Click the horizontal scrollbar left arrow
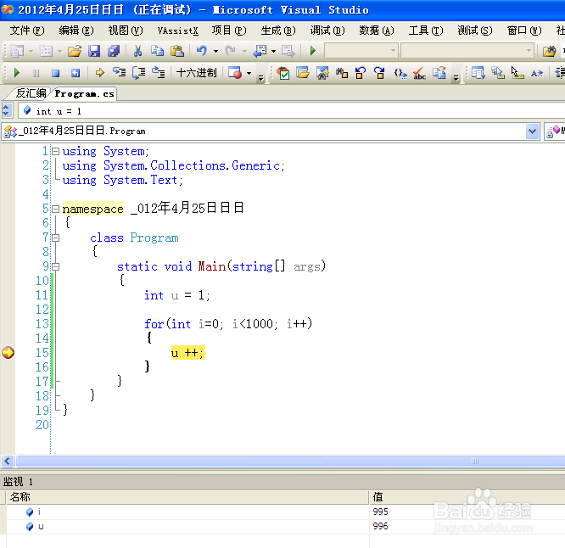The image size is (565, 548). [x=7, y=461]
